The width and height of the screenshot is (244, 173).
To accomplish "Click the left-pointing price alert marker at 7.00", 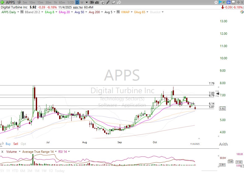I will pos(218,94).
